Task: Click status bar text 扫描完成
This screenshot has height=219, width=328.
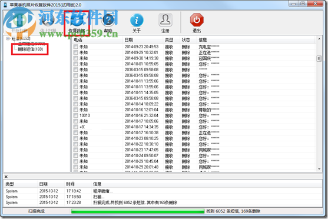Action: coord(36,211)
